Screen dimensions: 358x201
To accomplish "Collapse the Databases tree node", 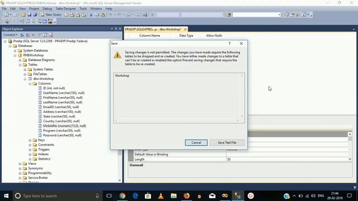I will pyautogui.click(x=10, y=46).
